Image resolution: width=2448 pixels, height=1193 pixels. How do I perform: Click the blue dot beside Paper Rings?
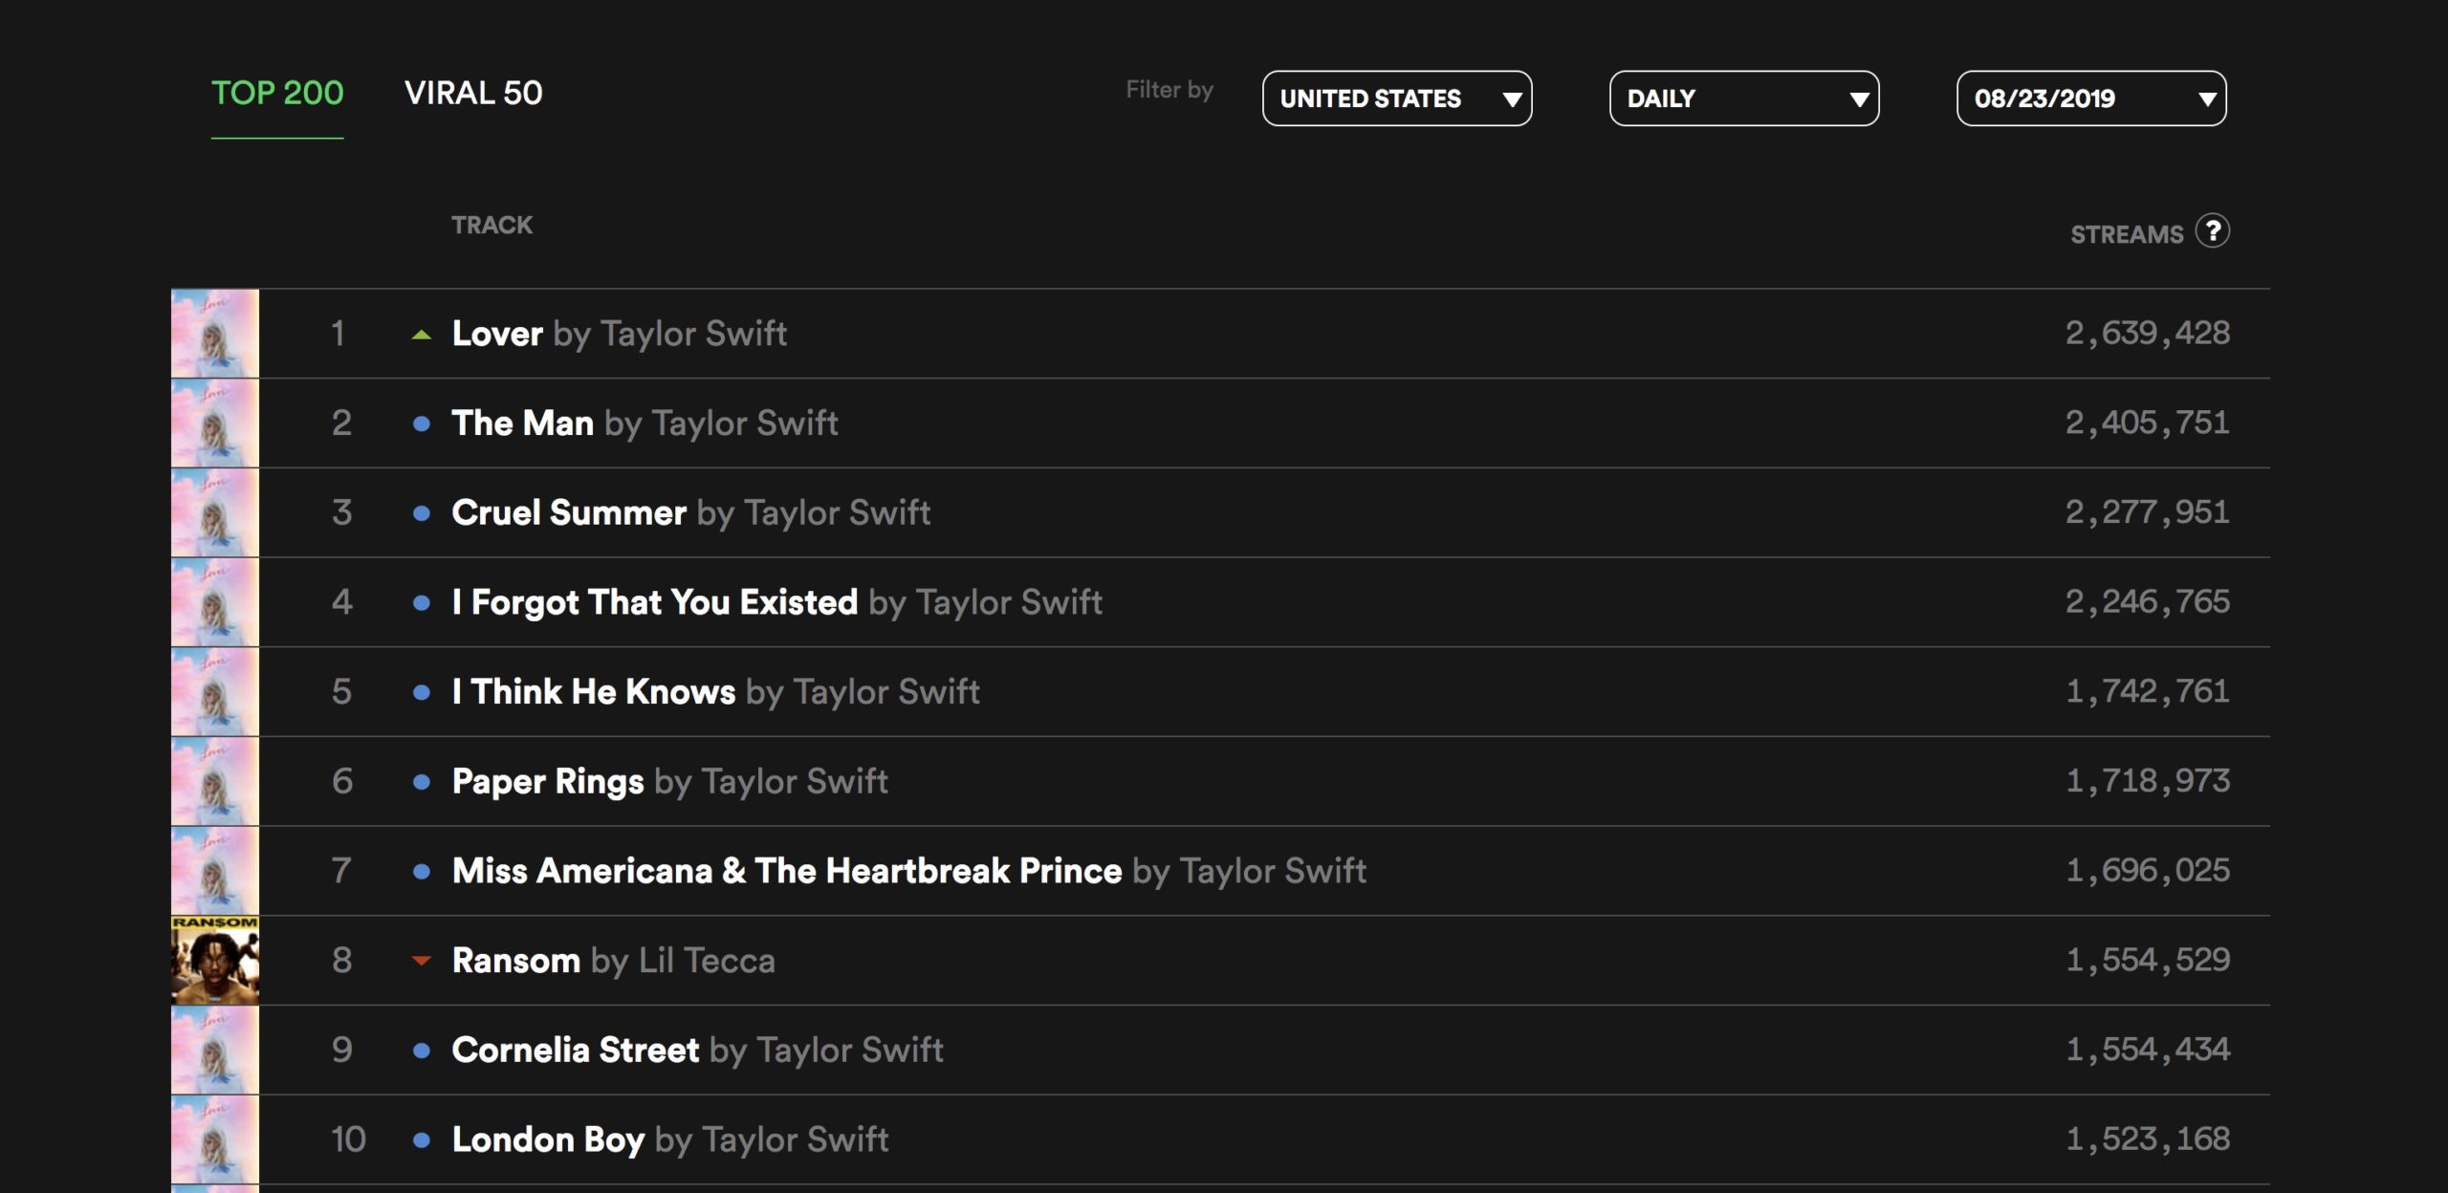(421, 782)
